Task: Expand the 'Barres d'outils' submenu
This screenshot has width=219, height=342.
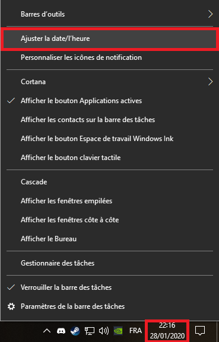Action: 110,14
